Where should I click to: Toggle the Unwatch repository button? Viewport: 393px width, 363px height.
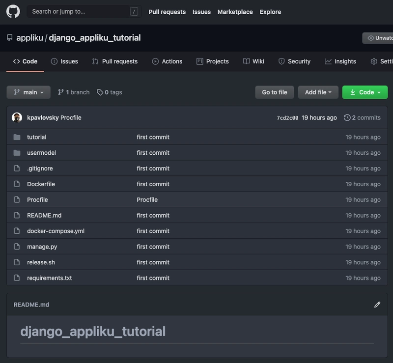377,38
